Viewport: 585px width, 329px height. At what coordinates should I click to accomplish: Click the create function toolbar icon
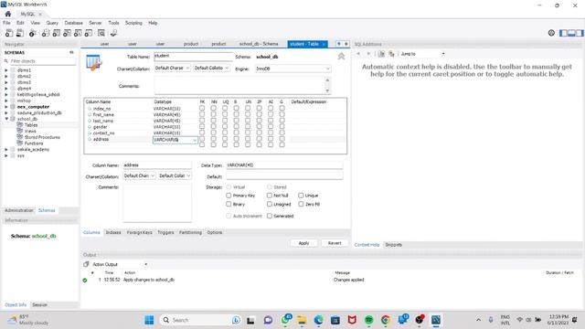[89, 33]
